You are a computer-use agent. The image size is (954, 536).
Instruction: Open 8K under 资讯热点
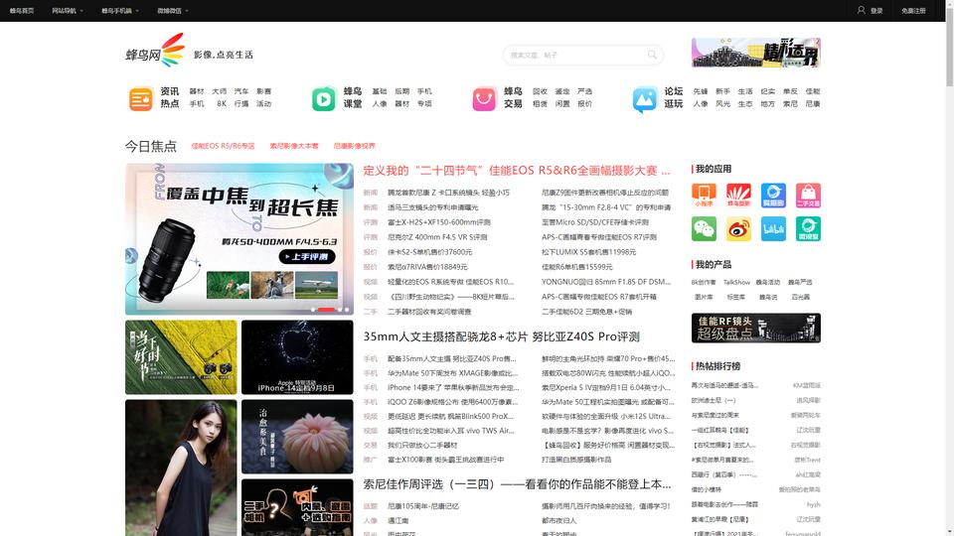pyautogui.click(x=222, y=104)
